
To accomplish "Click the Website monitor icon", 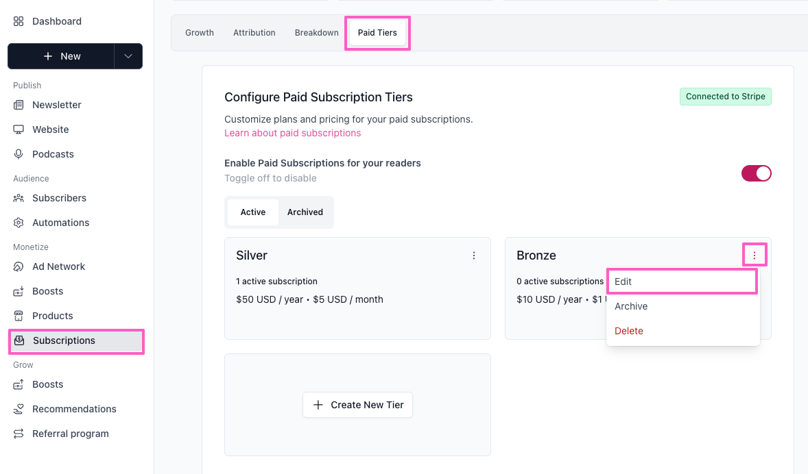I will (19, 129).
